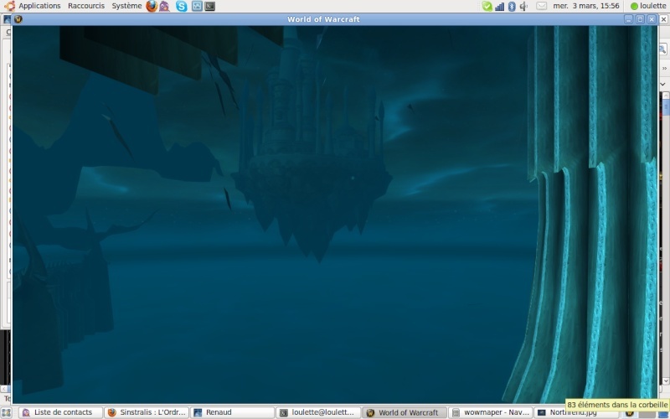Switch to Sinstralis Firefox window in taskbar
Screen dimensions: 670x419
point(147,412)
